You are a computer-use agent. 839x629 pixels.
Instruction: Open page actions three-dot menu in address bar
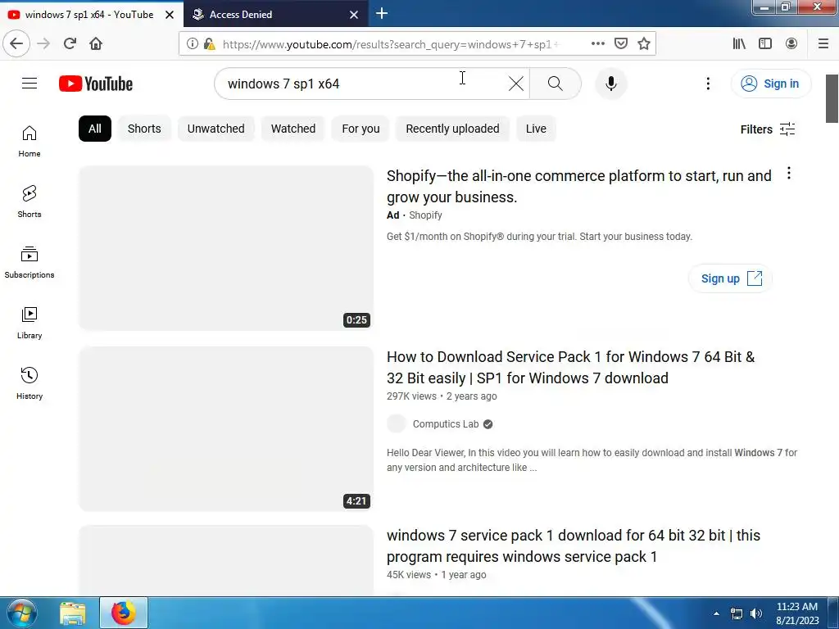[x=597, y=43]
